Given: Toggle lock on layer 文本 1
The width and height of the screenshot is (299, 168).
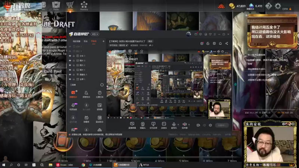Looking at the screenshot, I should tap(74, 56).
